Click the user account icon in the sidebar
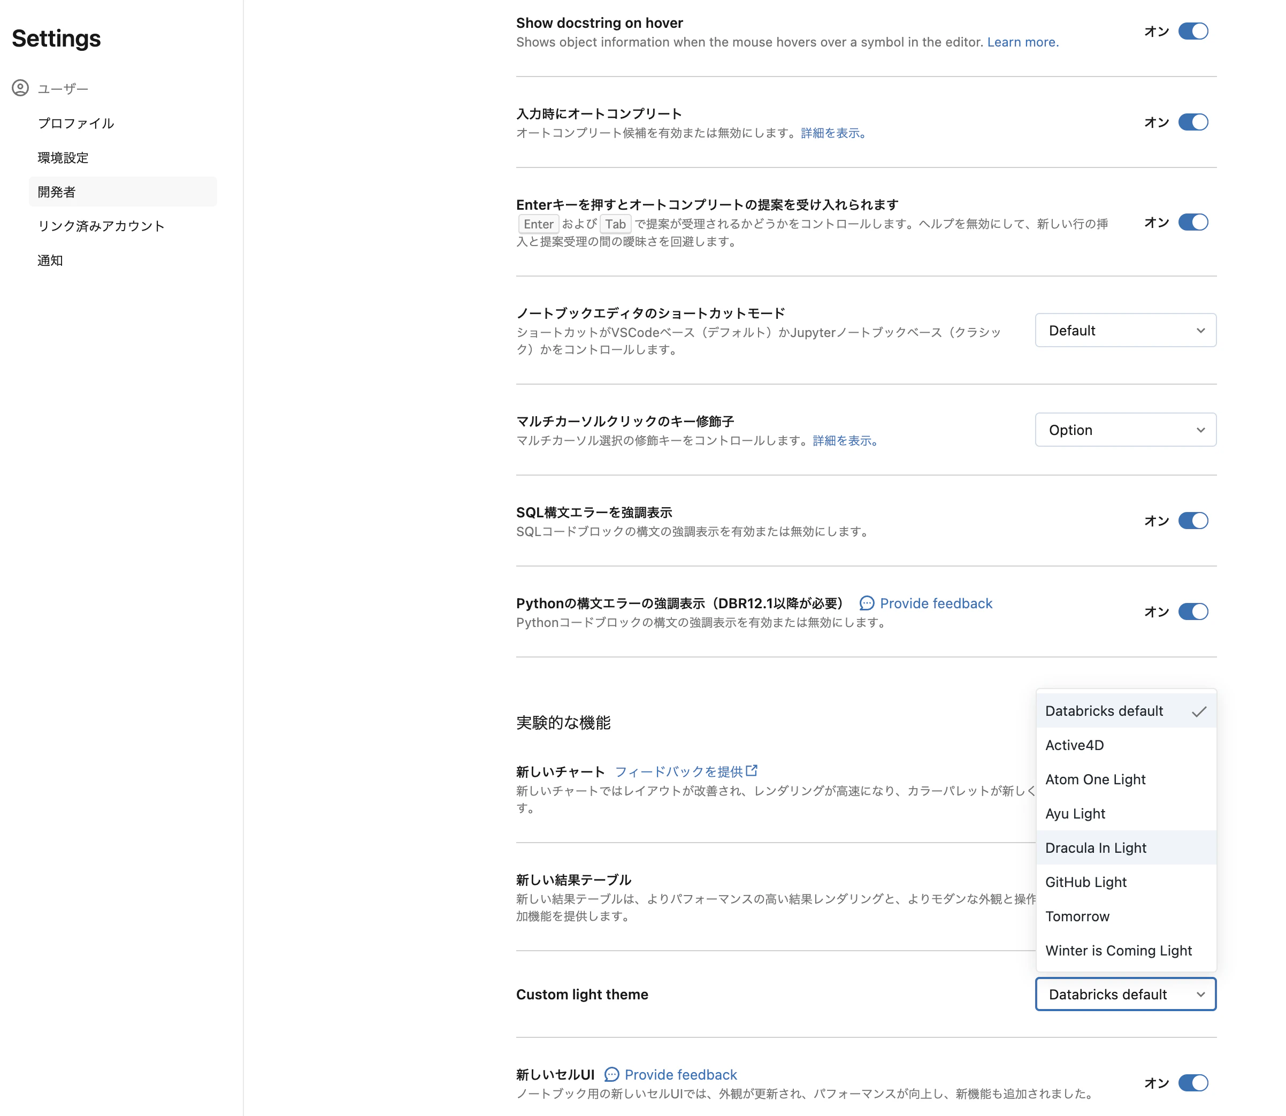The height and width of the screenshot is (1116, 1286). tap(19, 88)
